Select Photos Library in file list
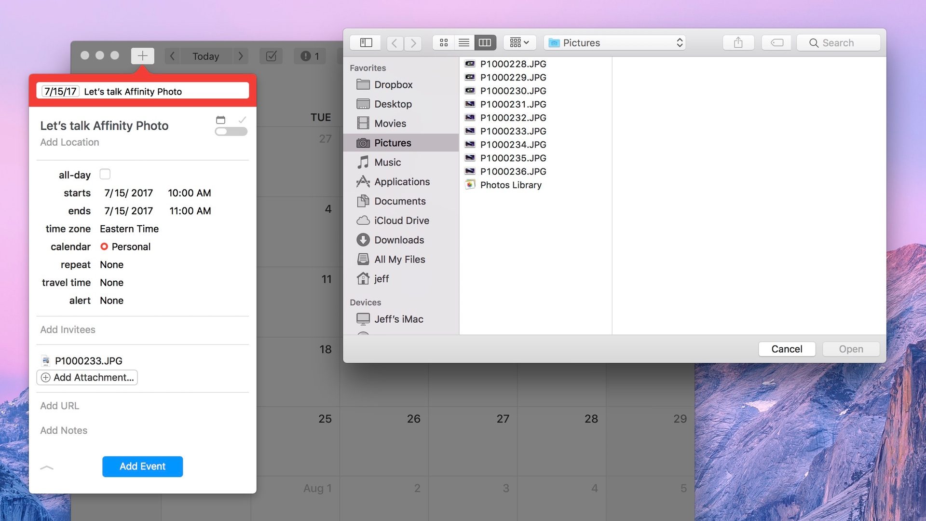The width and height of the screenshot is (926, 521). [x=535, y=185]
